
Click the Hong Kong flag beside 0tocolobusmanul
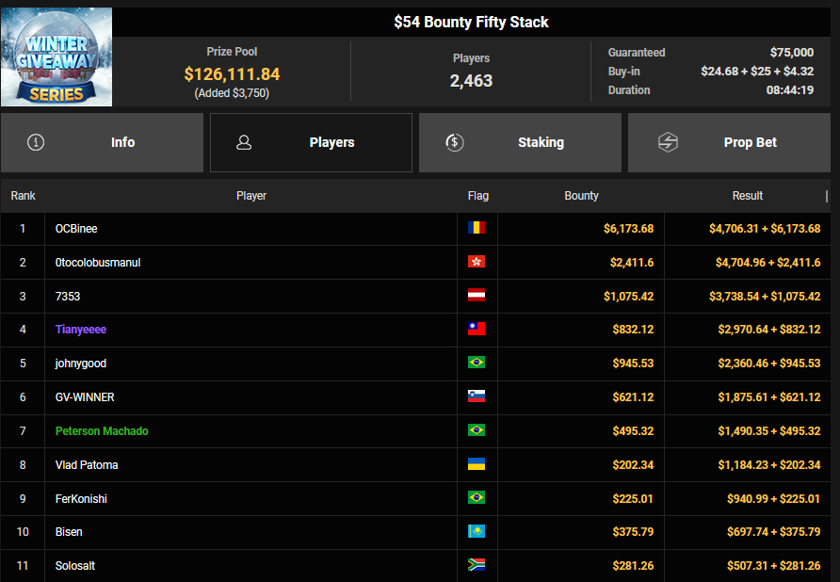[477, 263]
